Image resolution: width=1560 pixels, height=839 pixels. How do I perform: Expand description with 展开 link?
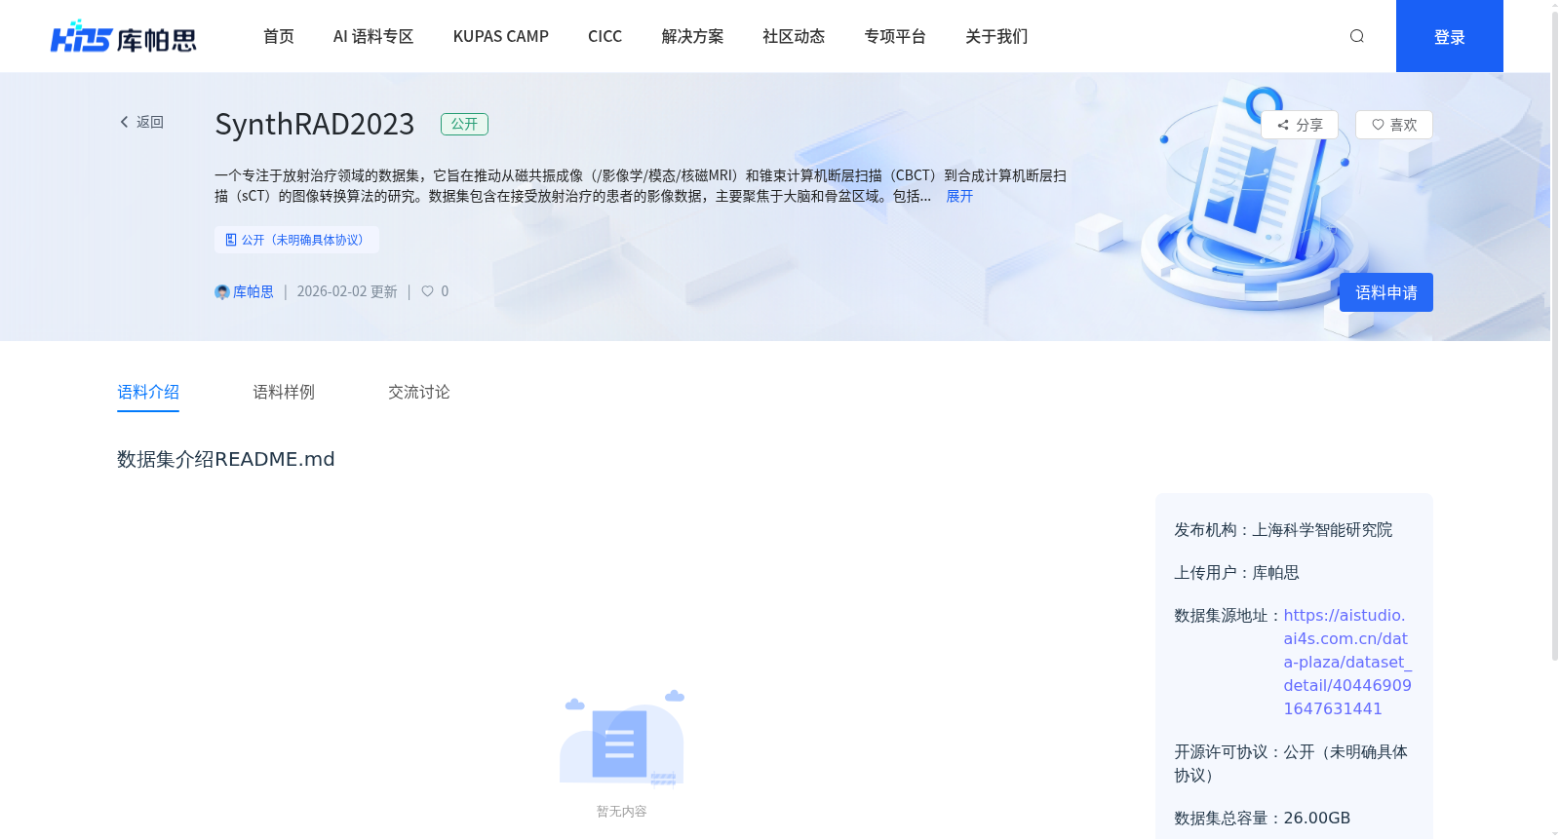click(x=959, y=196)
